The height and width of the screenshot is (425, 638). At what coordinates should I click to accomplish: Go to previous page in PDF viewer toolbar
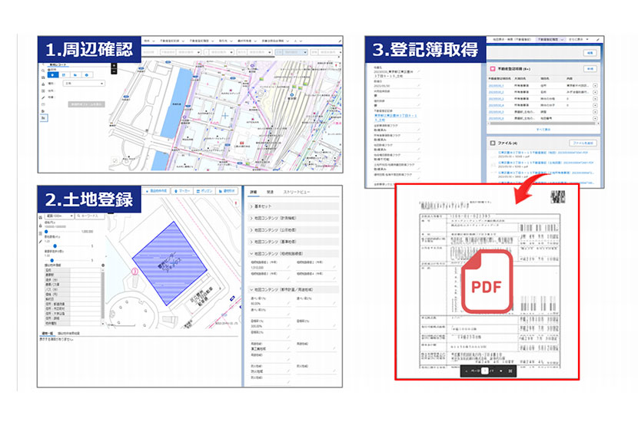467,371
